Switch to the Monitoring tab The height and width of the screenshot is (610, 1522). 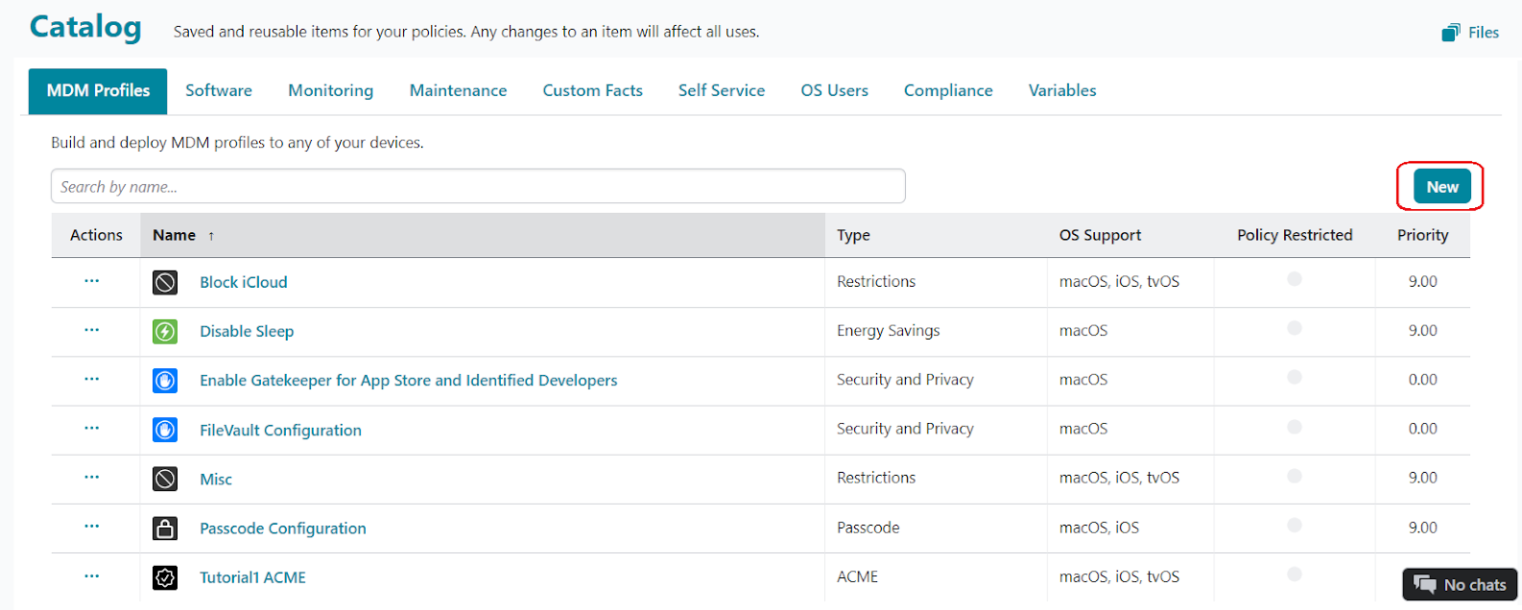click(x=331, y=91)
